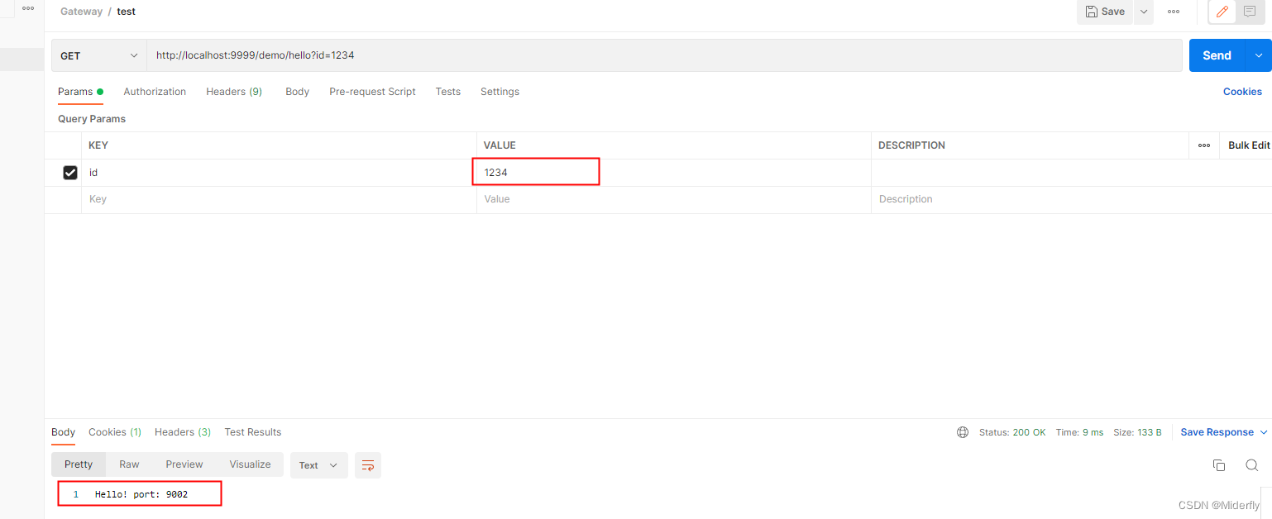Click the request URL field
The width and height of the screenshot is (1272, 519).
pyautogui.click(x=664, y=55)
